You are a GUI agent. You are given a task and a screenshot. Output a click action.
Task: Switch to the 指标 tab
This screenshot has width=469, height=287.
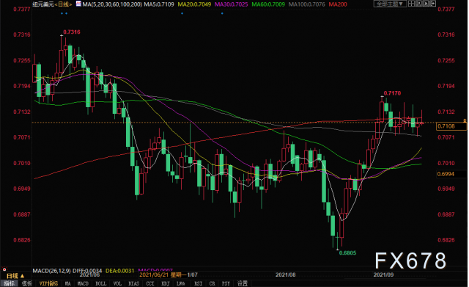click(x=9, y=283)
